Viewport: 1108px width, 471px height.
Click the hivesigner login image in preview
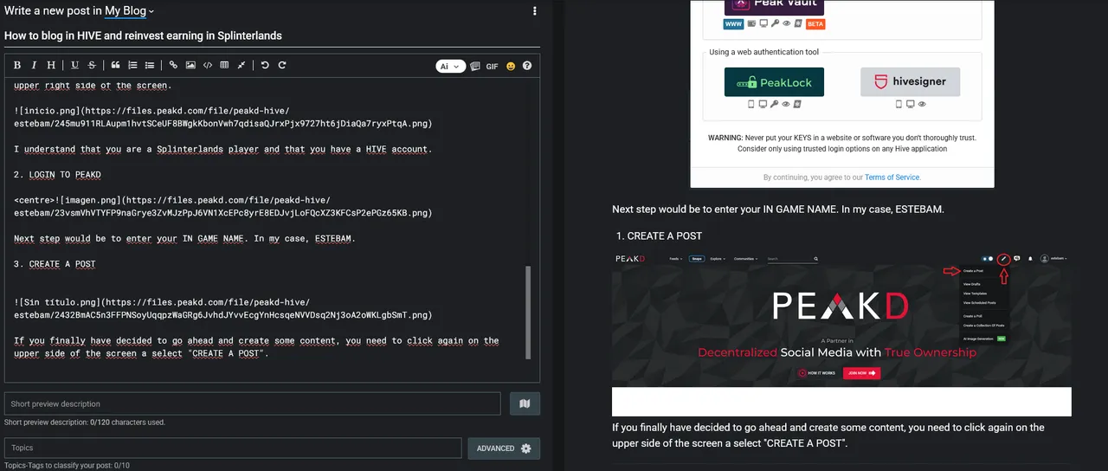coord(910,82)
